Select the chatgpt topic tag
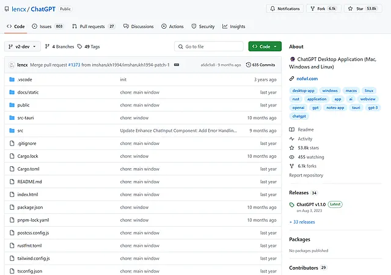Image resolution: width=391 pixels, height=275 pixels. [299, 116]
